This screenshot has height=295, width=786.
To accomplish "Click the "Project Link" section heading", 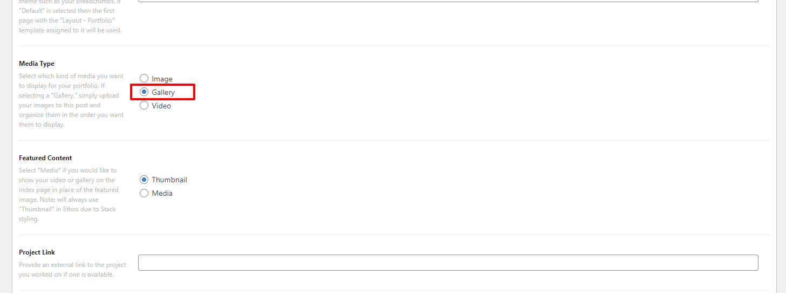I will [x=37, y=252].
